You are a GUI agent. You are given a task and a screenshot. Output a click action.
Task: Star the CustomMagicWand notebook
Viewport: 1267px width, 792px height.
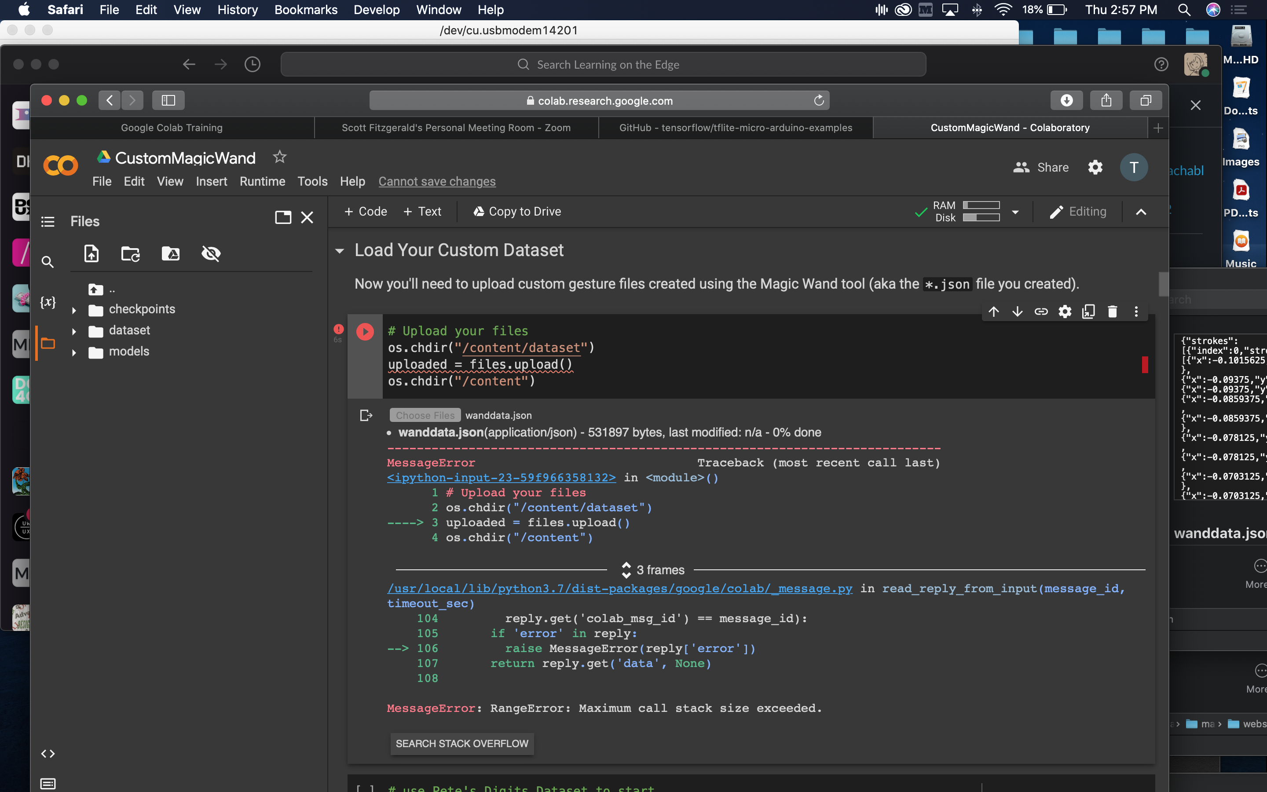coord(280,157)
